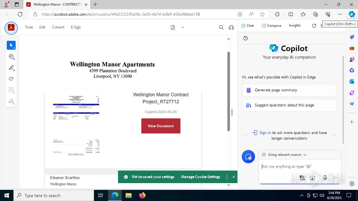Open the shopping tag sidebar icon
358x201 pixels.
(x=352, y=37)
